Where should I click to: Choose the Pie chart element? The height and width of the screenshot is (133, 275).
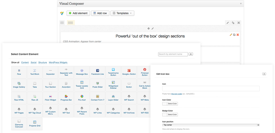(x=82, y=98)
